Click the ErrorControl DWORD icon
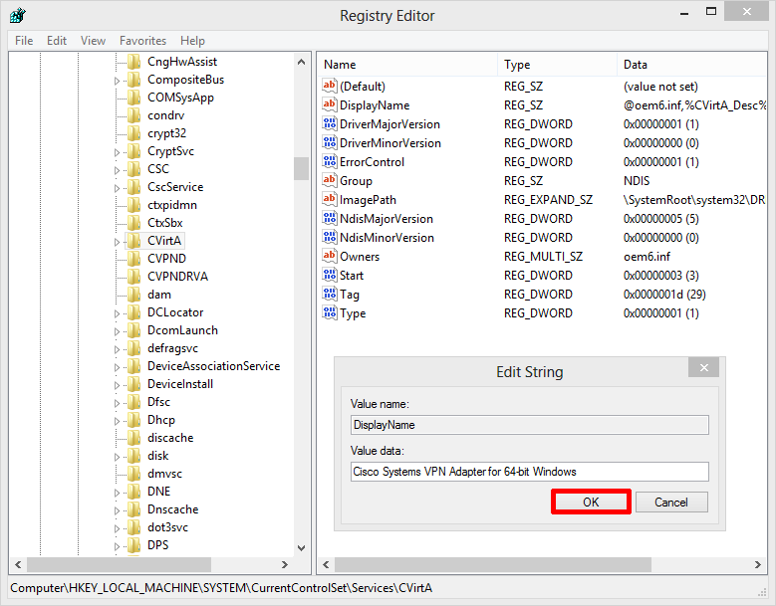776x606 pixels. point(329,161)
